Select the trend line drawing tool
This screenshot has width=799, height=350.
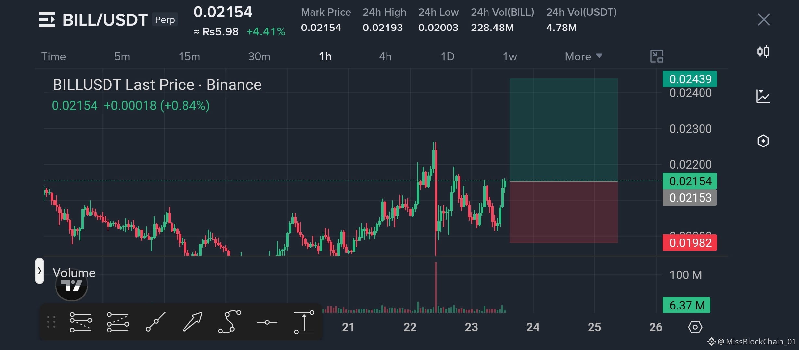click(x=156, y=322)
